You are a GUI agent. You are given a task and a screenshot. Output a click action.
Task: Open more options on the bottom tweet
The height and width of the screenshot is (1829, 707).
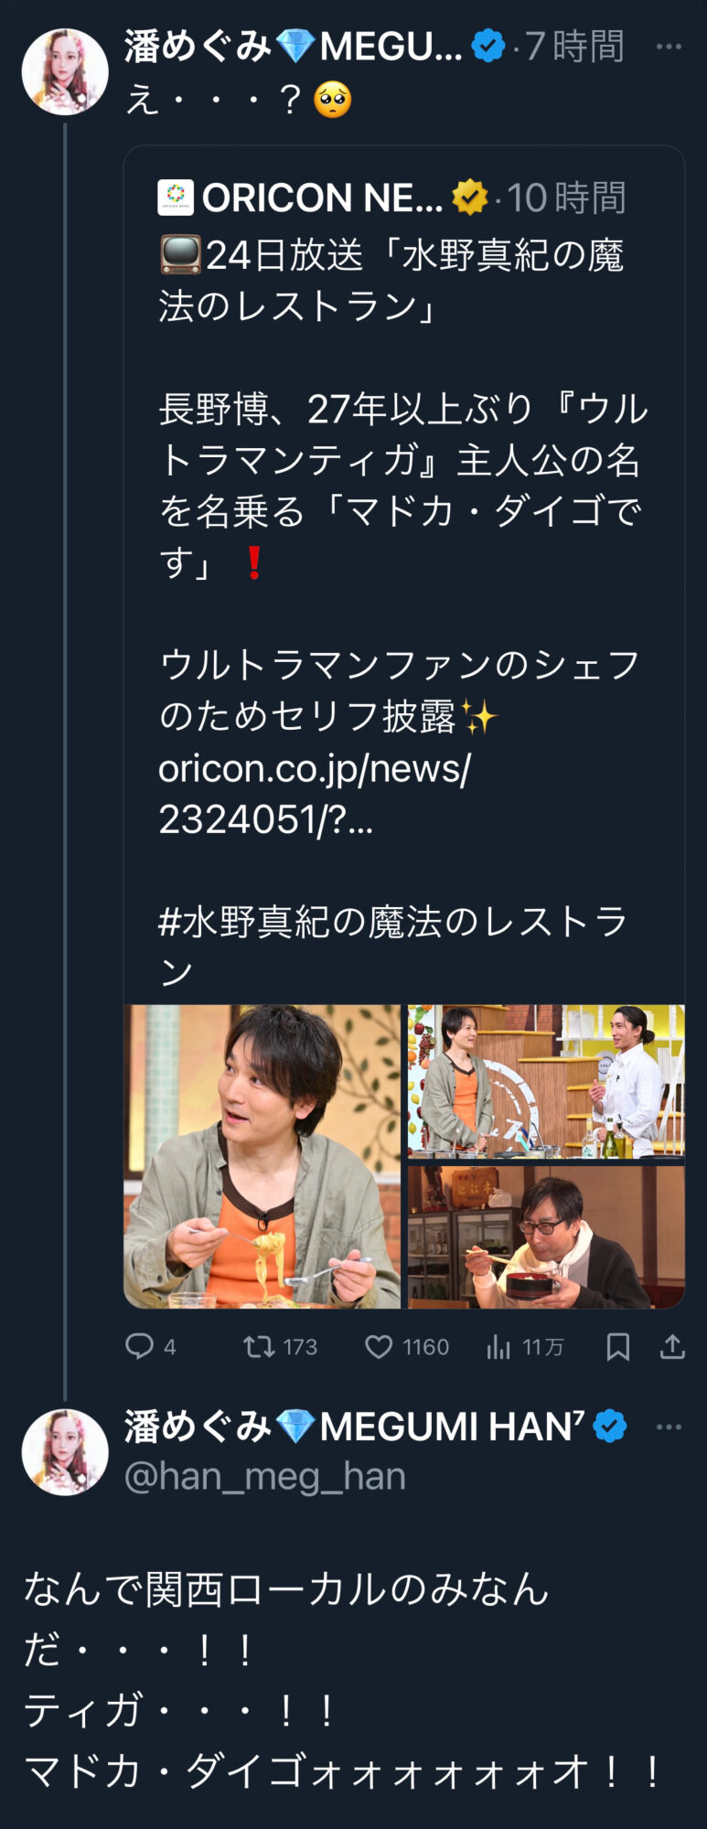point(669,1427)
